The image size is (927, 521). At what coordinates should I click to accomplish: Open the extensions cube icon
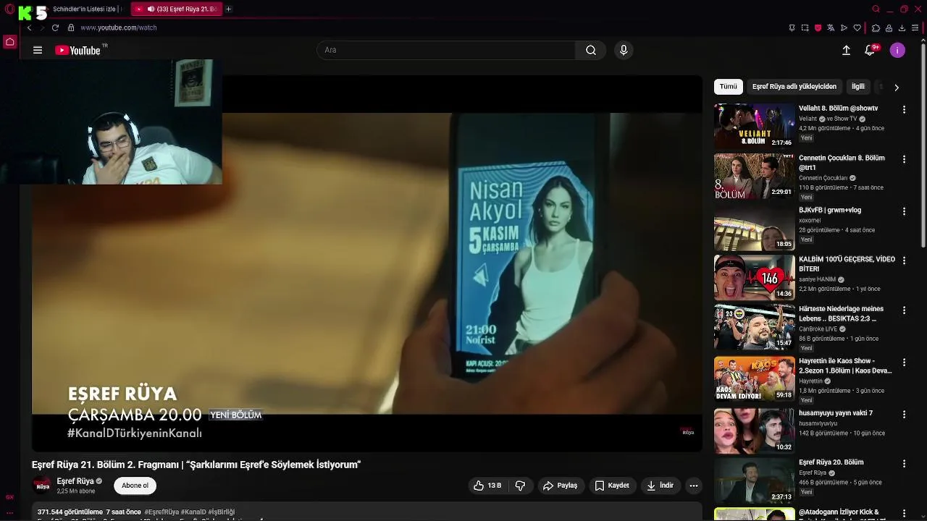(x=876, y=27)
